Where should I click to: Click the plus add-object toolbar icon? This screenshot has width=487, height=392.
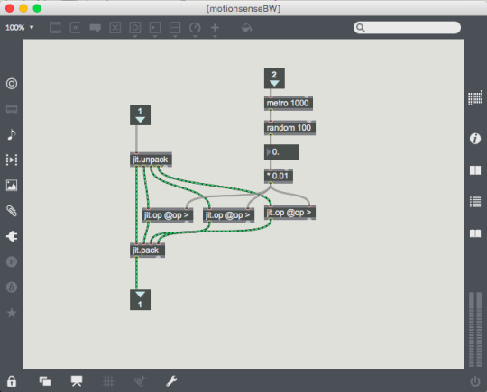[x=215, y=28]
